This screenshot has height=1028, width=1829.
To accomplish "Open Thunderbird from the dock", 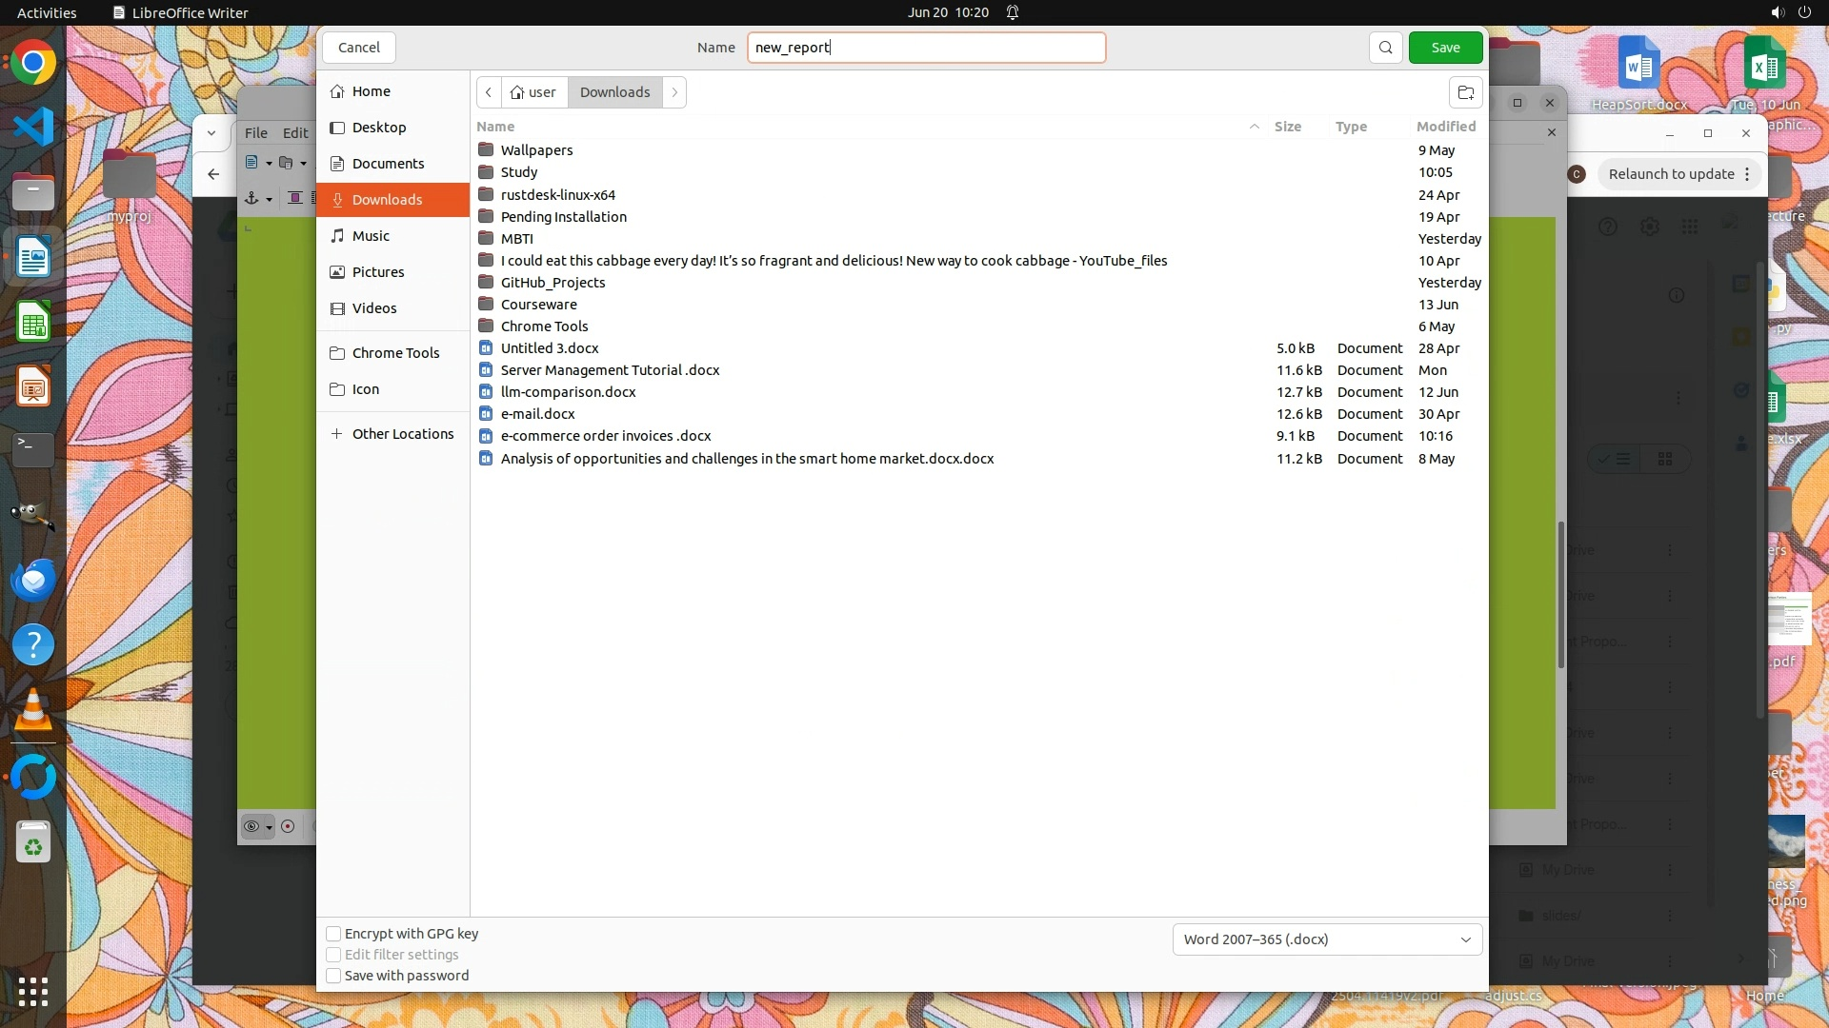I will point(33,580).
